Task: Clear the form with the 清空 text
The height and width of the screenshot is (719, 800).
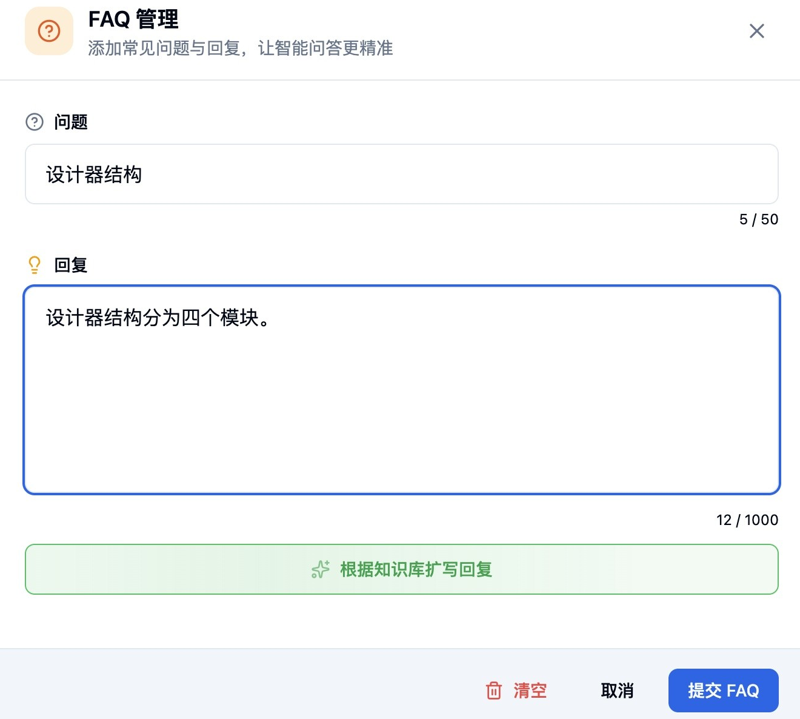Action: (530, 691)
